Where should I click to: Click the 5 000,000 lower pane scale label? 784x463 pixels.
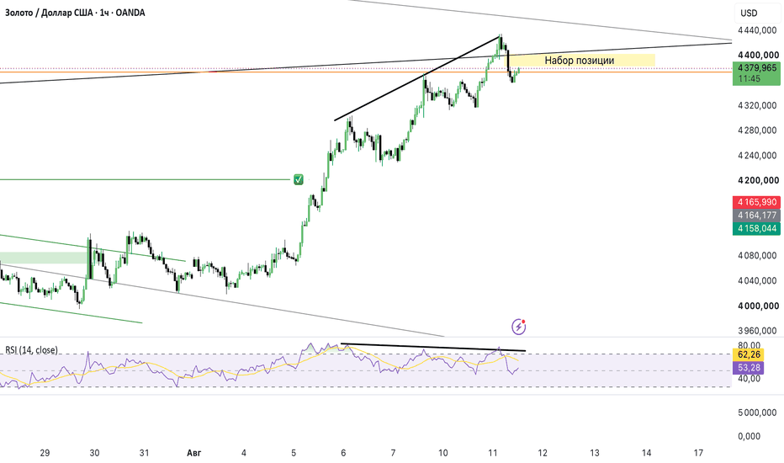[x=757, y=412]
